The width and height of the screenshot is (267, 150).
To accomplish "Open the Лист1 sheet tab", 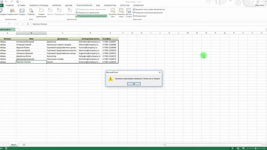I will [14, 145].
